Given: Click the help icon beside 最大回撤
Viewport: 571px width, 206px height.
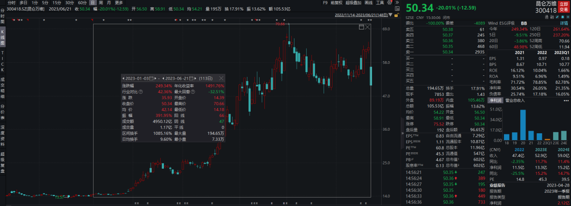Looking at the screenshot, I should tap(192, 91).
